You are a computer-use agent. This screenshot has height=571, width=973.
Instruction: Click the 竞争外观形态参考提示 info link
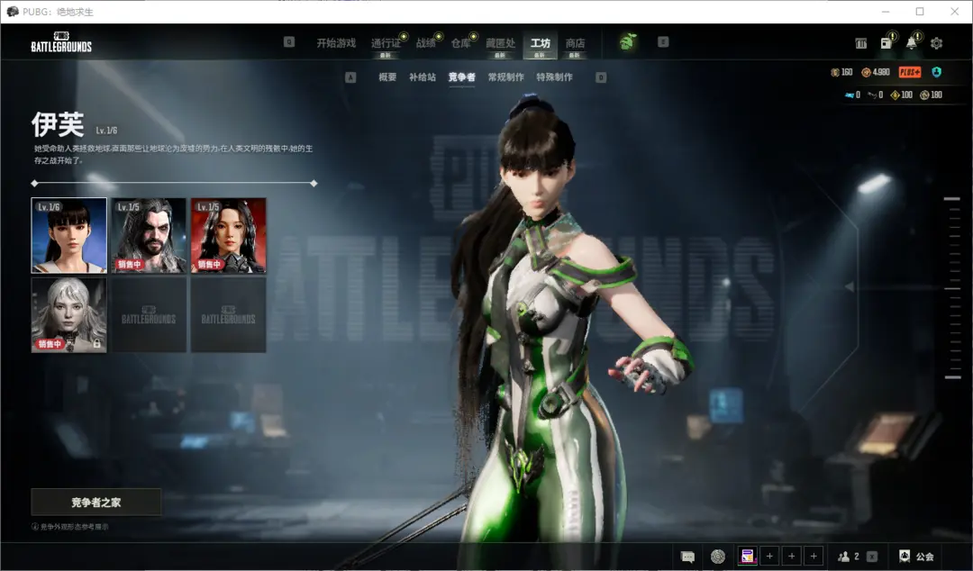tap(70, 526)
